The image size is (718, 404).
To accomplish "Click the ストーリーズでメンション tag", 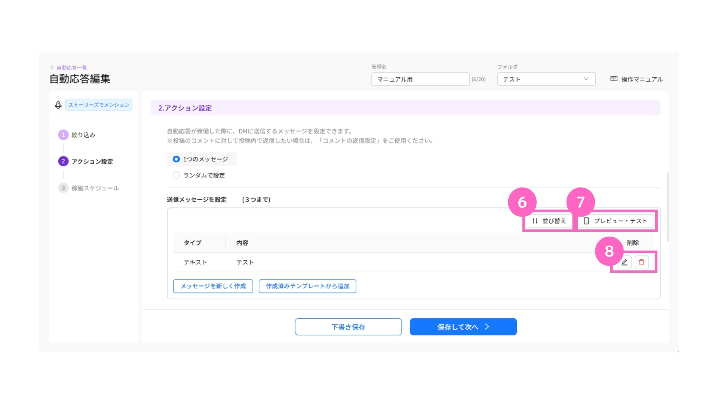I will (99, 105).
